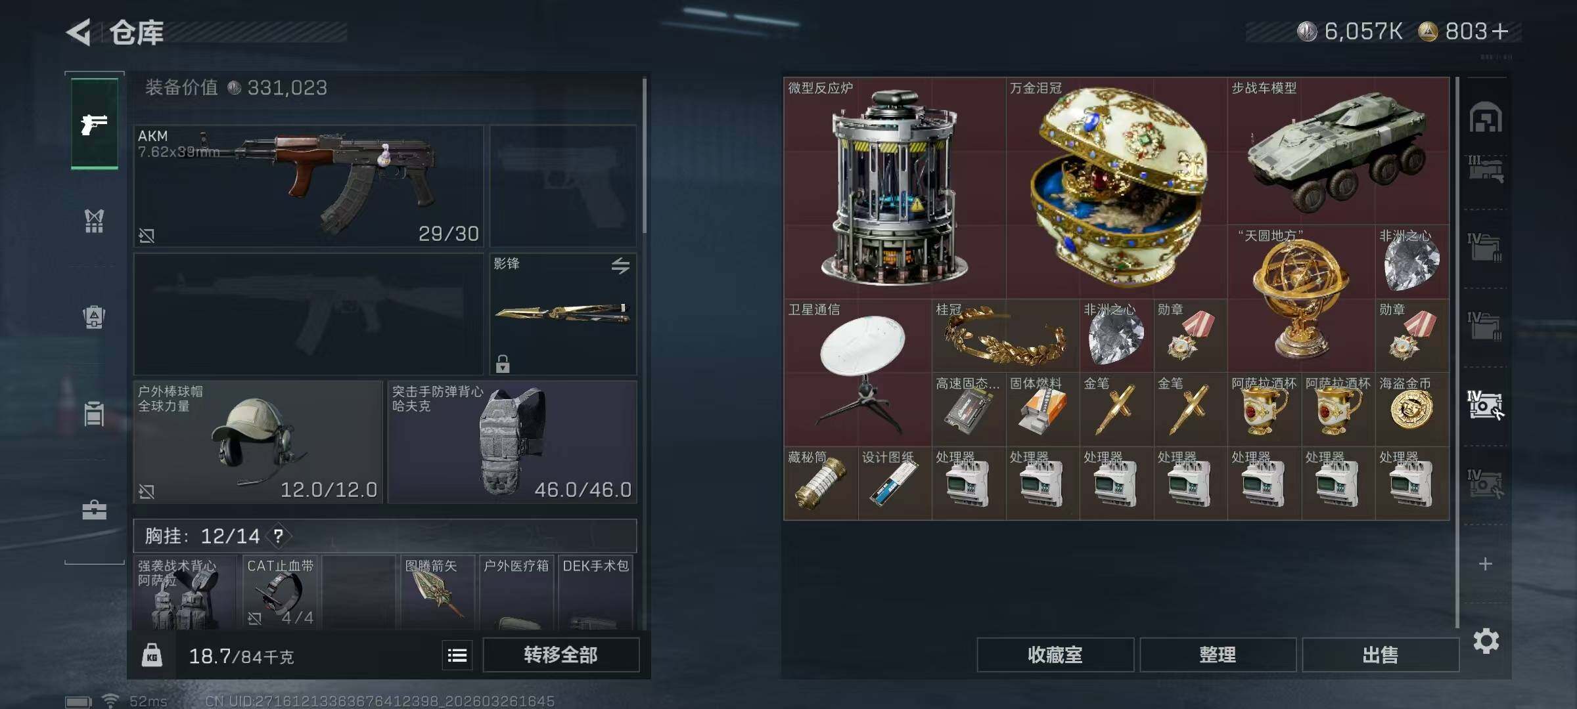Click the 出售 sell button
The image size is (1577, 709).
pos(1380,655)
